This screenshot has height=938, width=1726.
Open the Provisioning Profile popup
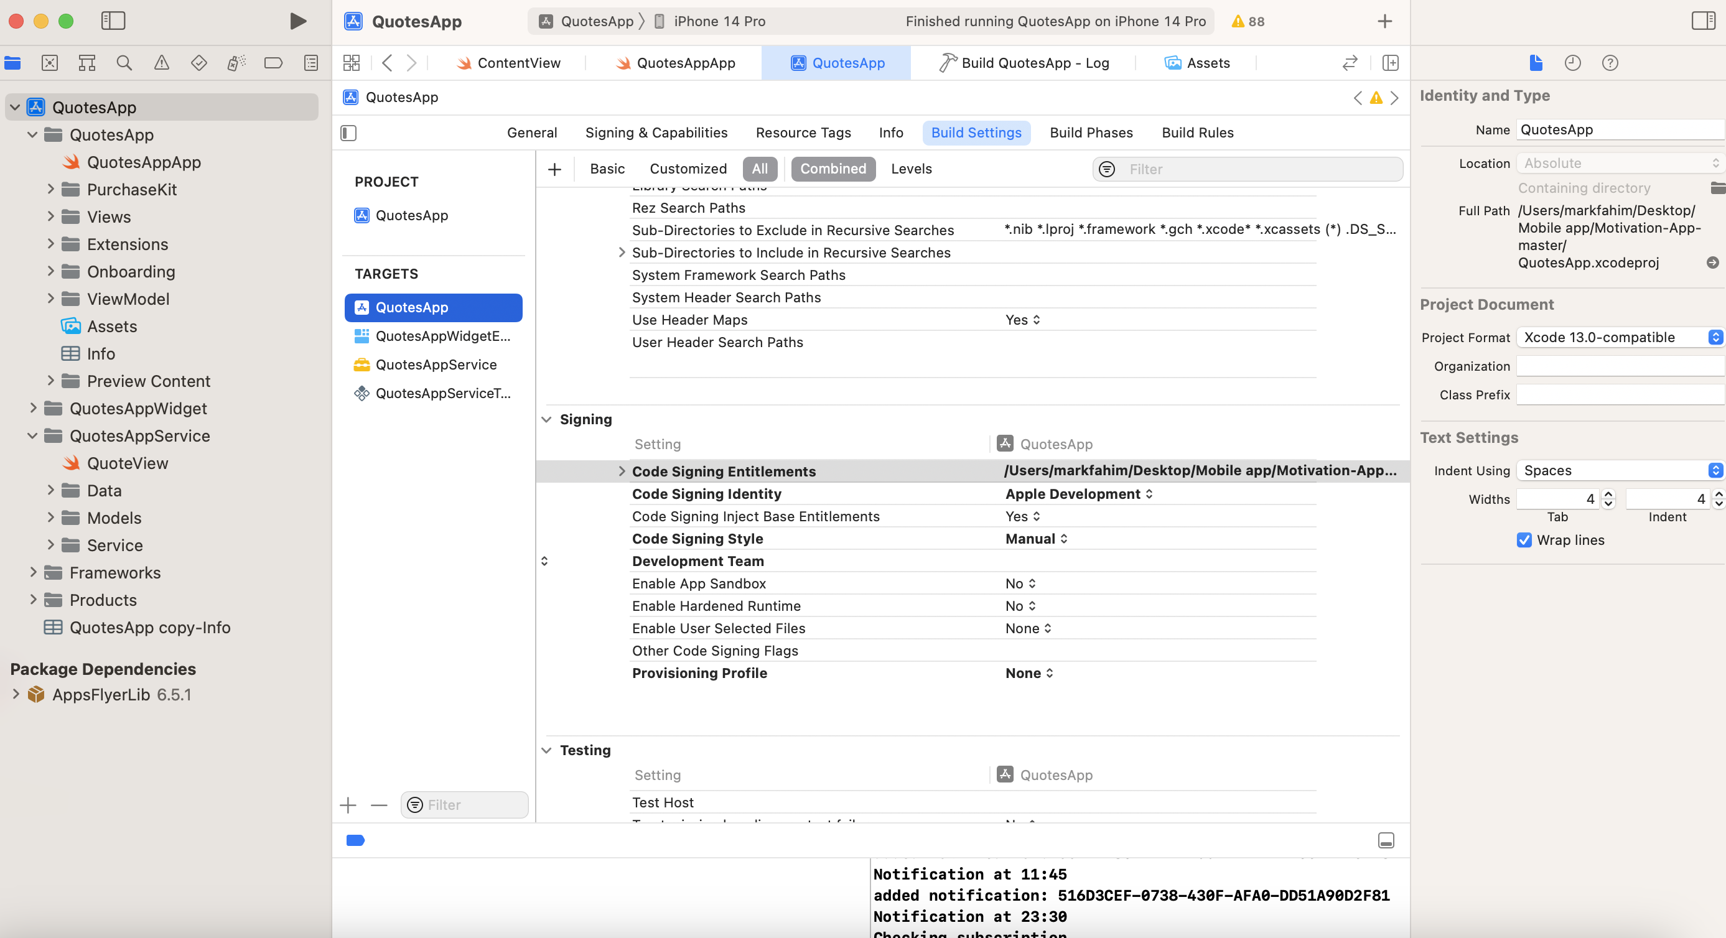[x=1029, y=672]
